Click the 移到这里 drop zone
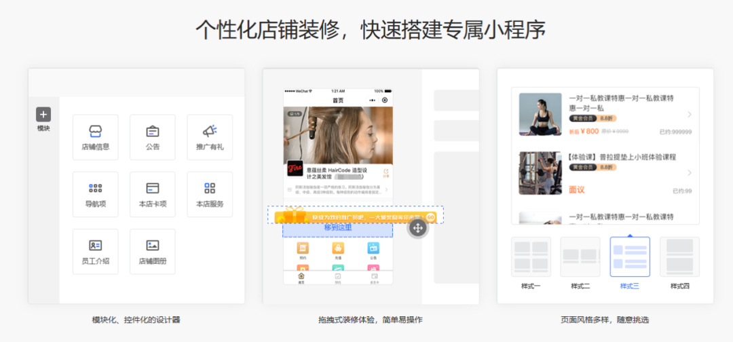The image size is (733, 342). [337, 230]
